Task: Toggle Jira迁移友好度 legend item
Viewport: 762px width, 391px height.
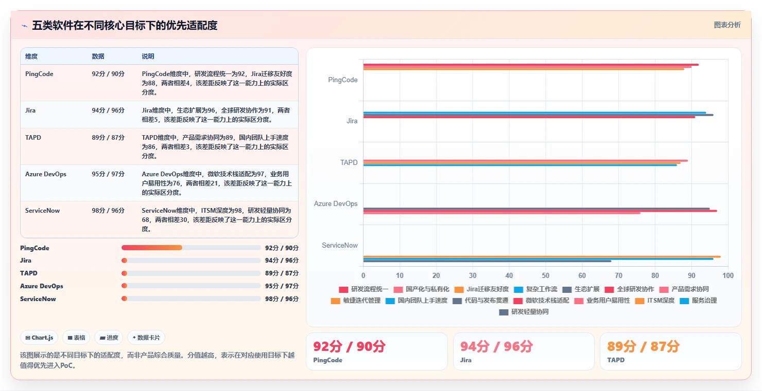Action: (x=481, y=289)
